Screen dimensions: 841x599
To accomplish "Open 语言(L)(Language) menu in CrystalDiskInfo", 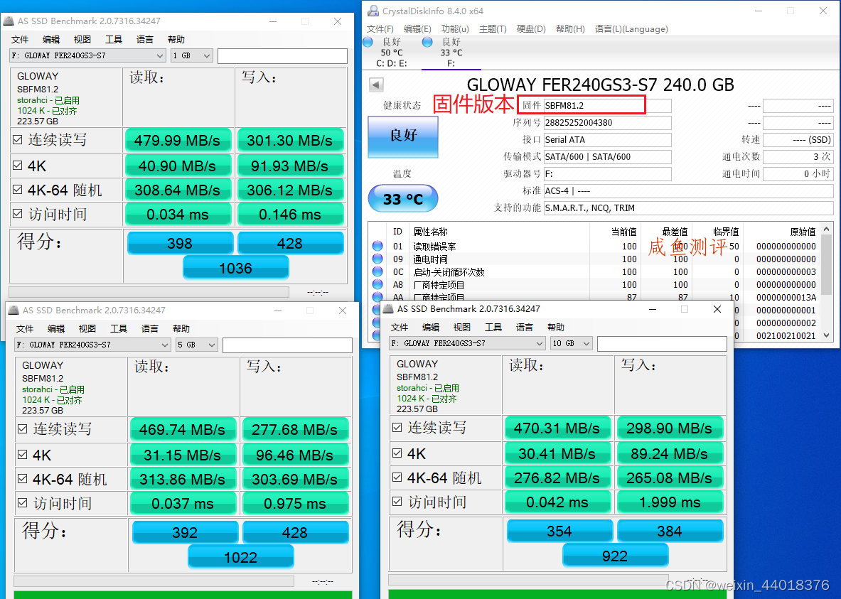I will tap(631, 29).
